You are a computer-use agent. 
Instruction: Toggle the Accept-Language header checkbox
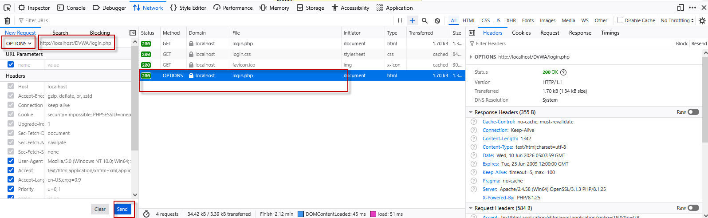pos(11,180)
